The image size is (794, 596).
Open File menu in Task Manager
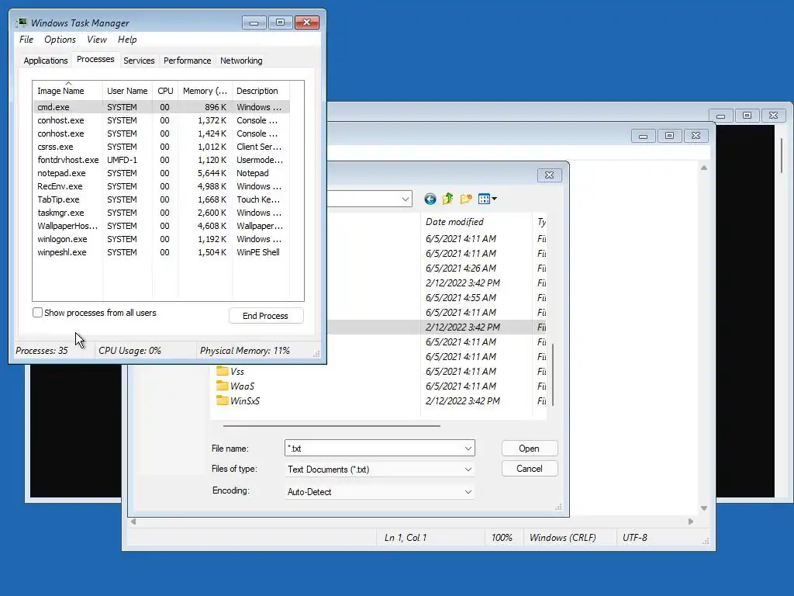(x=26, y=40)
